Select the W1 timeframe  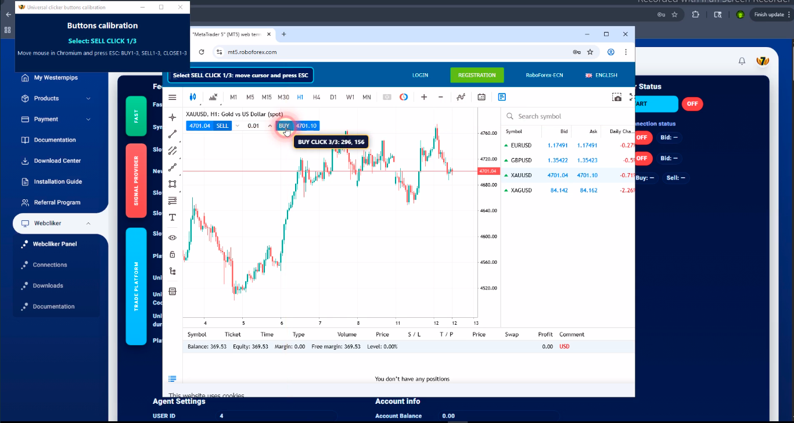pyautogui.click(x=350, y=97)
